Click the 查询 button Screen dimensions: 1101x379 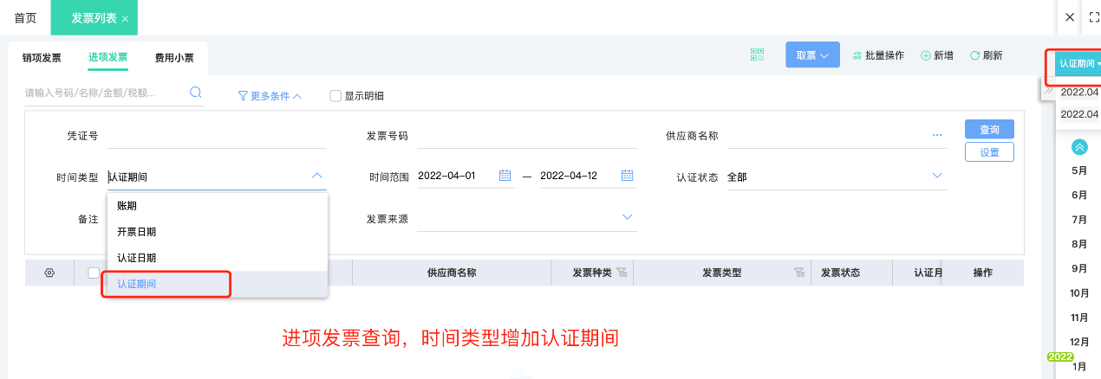[989, 130]
